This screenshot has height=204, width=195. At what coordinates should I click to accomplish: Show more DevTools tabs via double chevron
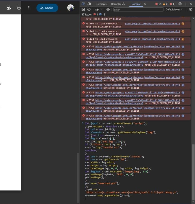[x=145, y=4]
